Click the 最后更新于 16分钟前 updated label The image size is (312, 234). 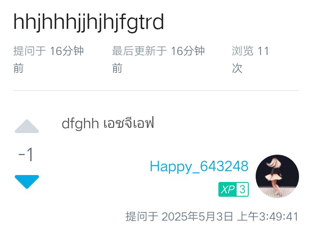(x=159, y=59)
